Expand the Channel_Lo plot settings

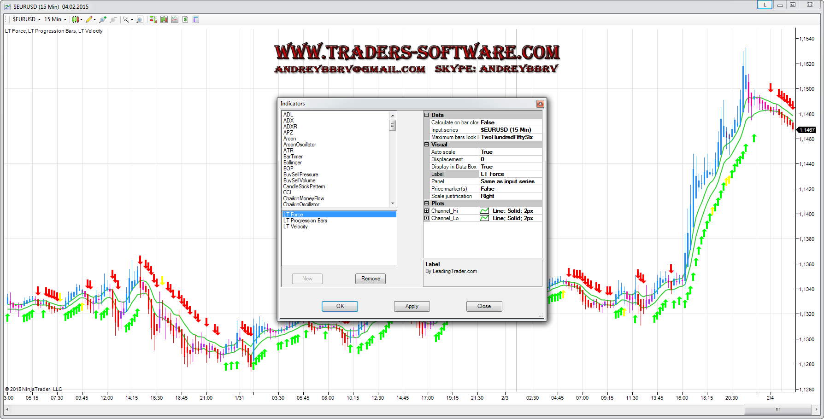point(427,218)
